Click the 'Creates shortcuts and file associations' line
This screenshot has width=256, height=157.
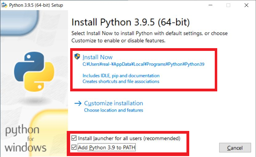pyautogui.click(x=121, y=81)
